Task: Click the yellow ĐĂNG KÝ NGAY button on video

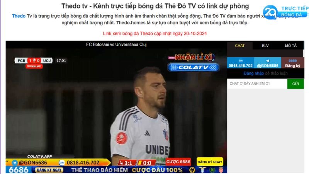Action: [x=210, y=162]
